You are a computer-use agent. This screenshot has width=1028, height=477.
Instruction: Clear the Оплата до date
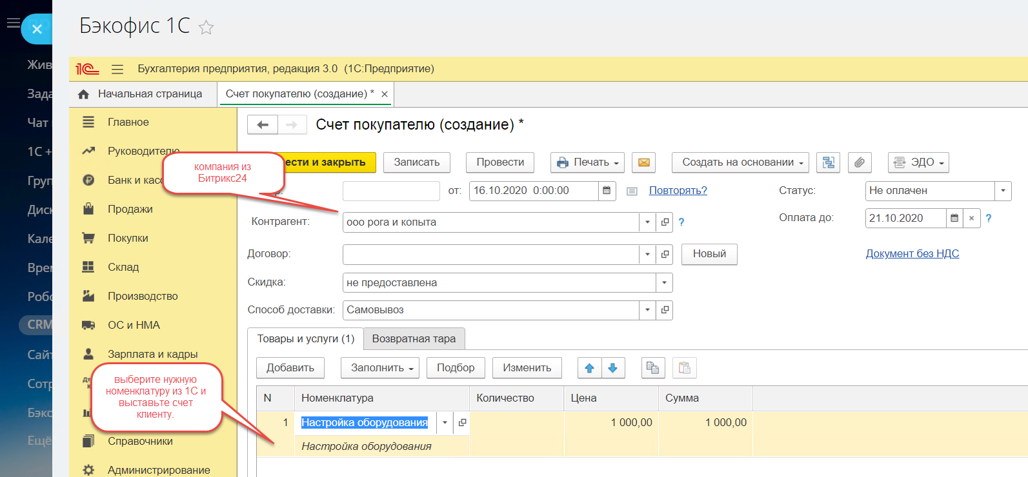point(972,219)
